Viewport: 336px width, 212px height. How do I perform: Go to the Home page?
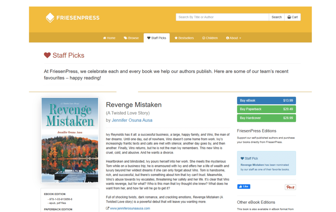[109, 38]
